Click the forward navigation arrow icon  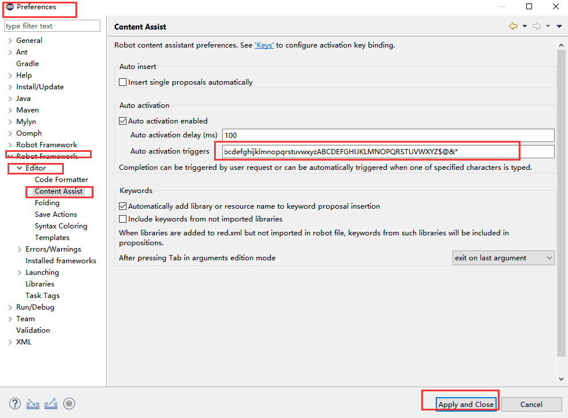[537, 26]
